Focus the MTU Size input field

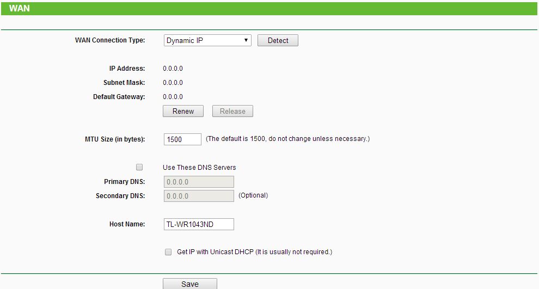[x=182, y=139]
